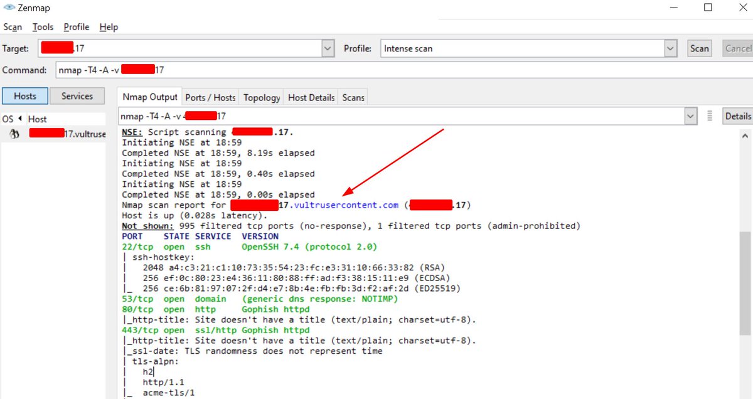Open the Details button
The image size is (753, 399).
coord(737,116)
